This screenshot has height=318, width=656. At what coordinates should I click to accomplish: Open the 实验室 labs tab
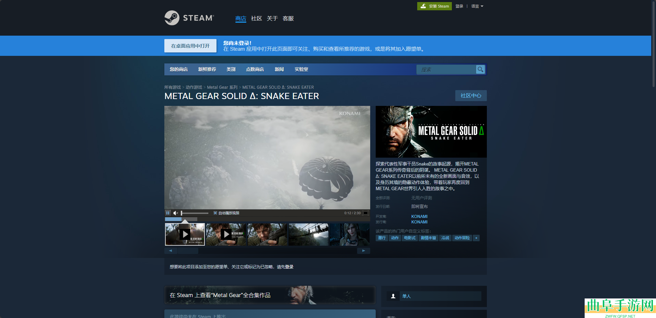tap(301, 69)
